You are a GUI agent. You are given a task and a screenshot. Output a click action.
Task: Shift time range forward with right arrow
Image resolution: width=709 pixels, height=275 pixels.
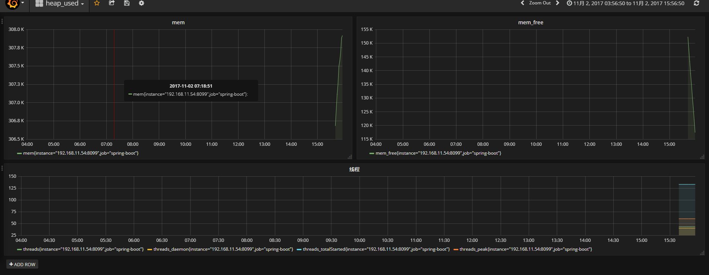click(558, 3)
